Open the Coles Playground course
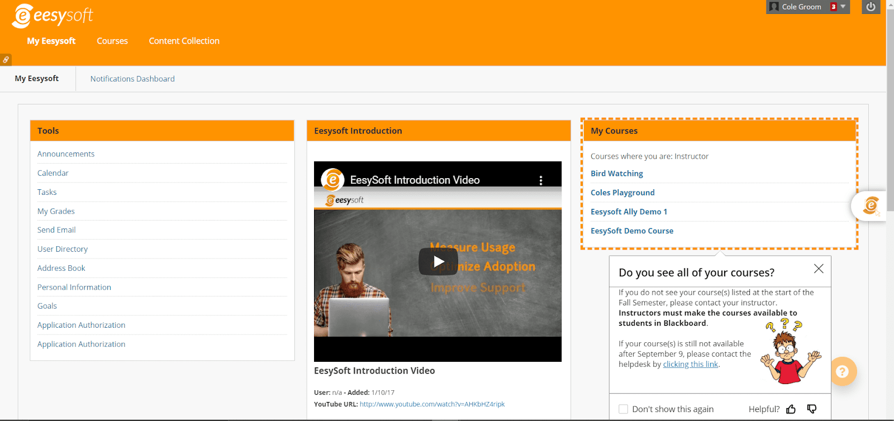Viewport: 894px width, 421px height. pos(622,193)
